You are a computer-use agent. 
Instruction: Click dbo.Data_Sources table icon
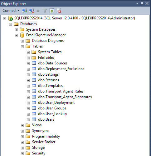(34, 63)
